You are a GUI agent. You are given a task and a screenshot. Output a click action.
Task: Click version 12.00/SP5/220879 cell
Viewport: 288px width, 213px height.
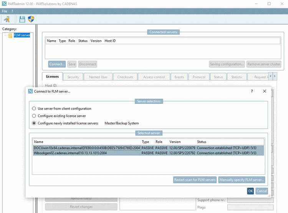tap(182, 148)
